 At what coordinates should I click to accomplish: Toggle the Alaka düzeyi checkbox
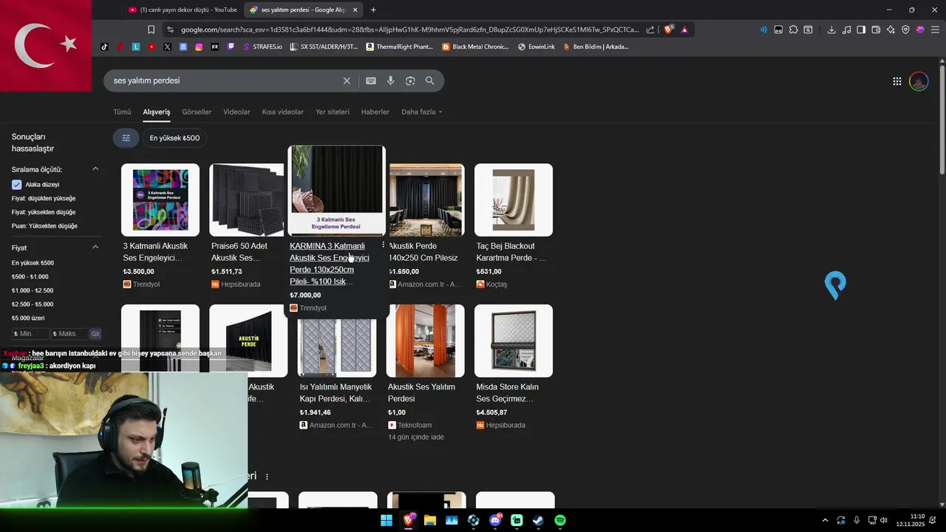[x=16, y=185]
